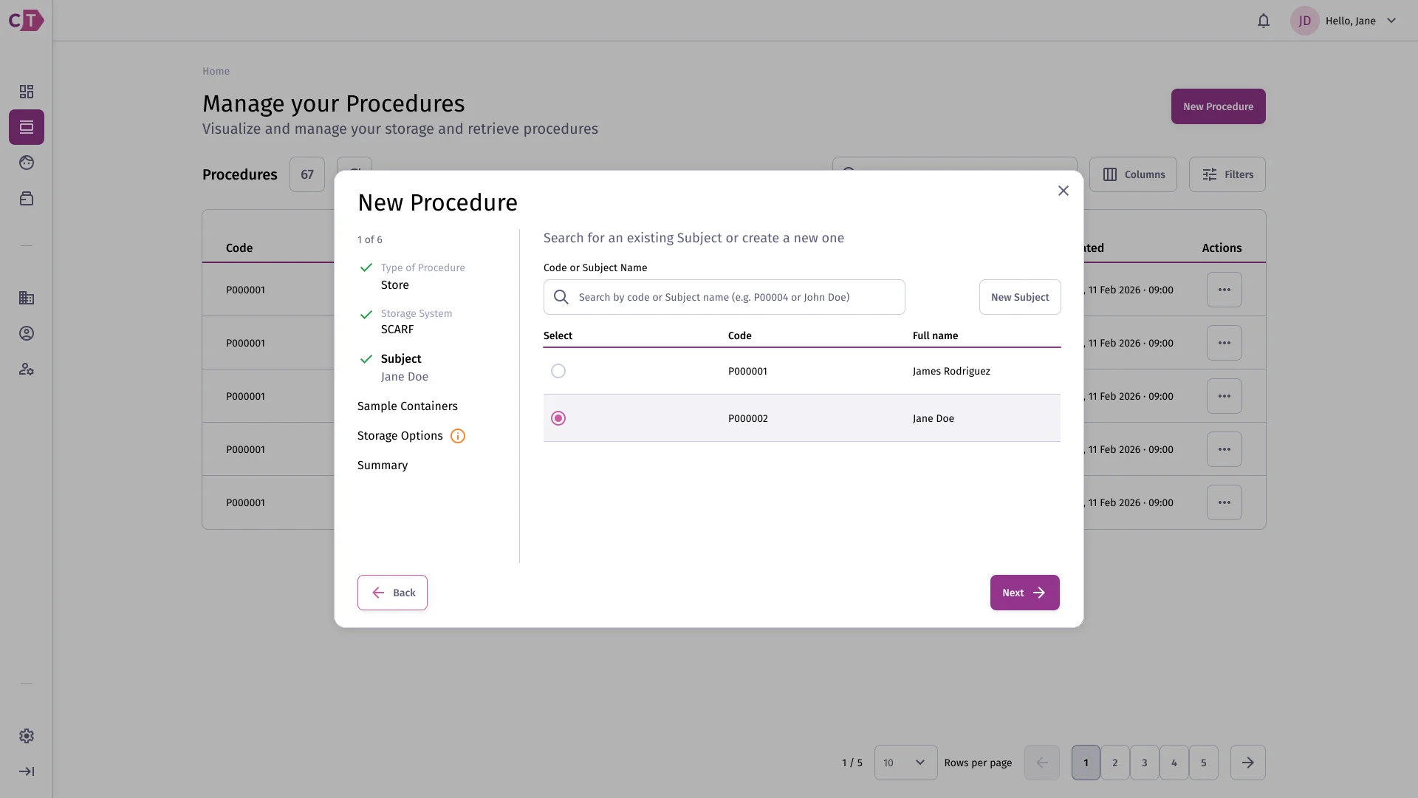Screen dimensions: 1418x798
Task: Go to Storage Options step
Action: (400, 436)
